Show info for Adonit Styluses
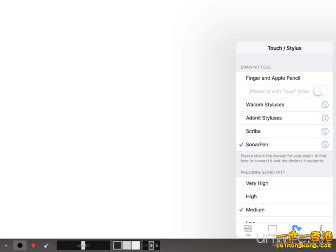 [x=325, y=118]
